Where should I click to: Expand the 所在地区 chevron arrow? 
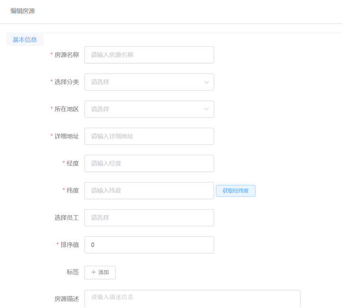point(206,109)
